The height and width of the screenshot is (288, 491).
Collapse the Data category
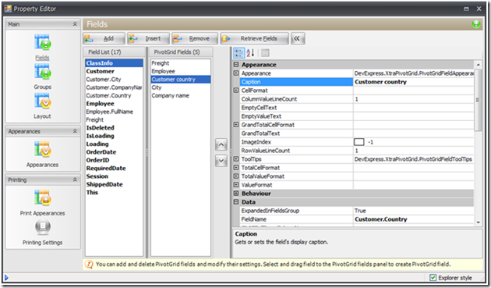(236, 202)
